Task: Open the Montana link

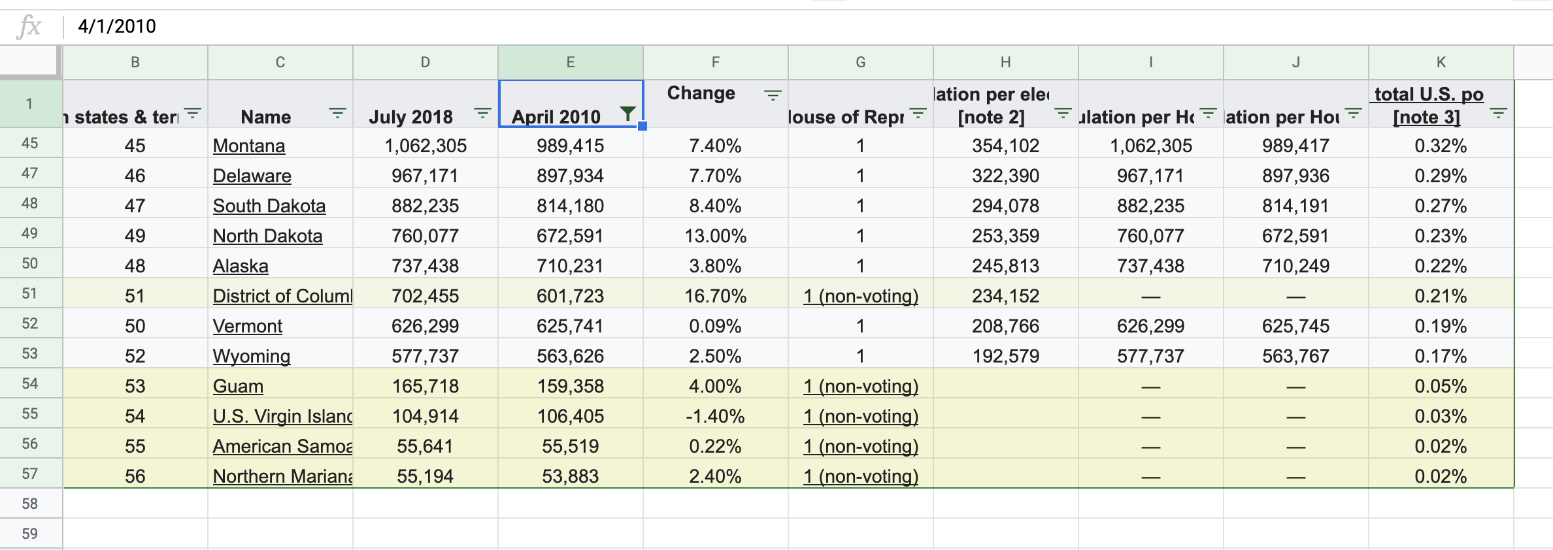Action: tap(249, 146)
